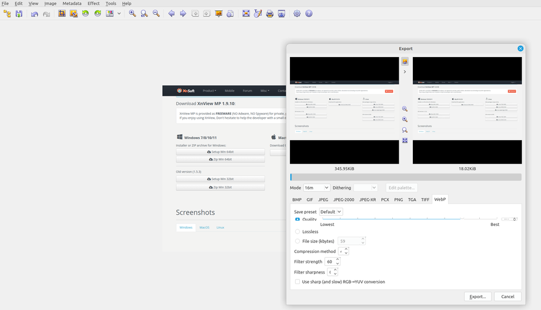Click the quality value box beside slider
This screenshot has height=310, width=541.
(509, 219)
